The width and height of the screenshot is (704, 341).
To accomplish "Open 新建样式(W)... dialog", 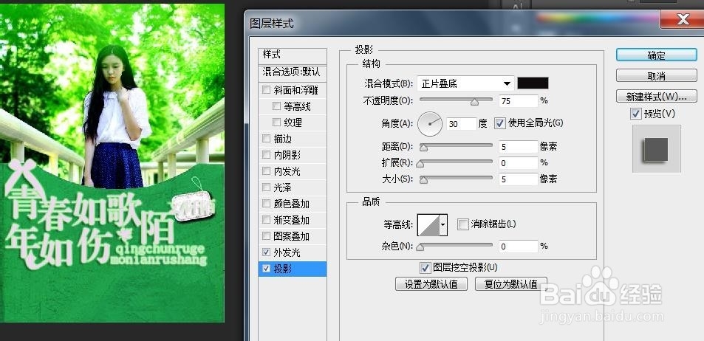I will point(657,97).
